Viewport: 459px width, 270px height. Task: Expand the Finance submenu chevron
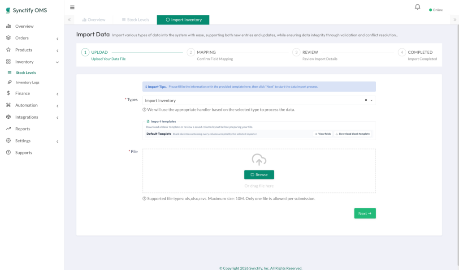57,94
